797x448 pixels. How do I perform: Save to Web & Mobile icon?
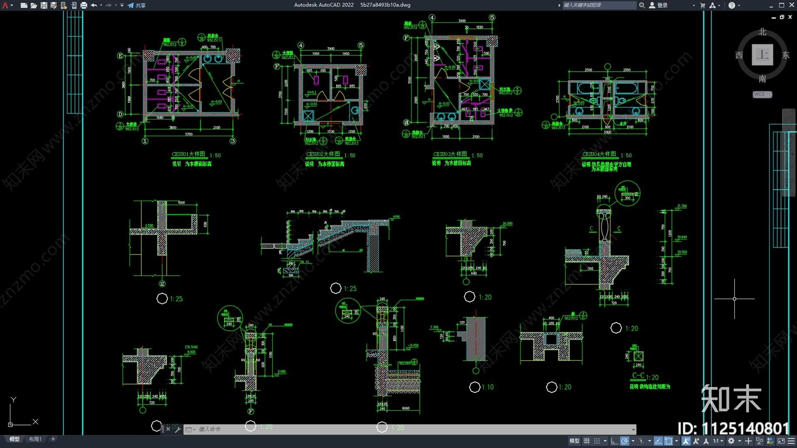pos(73,5)
